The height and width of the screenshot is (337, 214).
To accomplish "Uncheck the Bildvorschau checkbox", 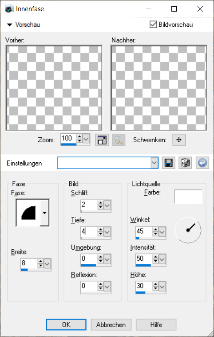I will (x=153, y=25).
